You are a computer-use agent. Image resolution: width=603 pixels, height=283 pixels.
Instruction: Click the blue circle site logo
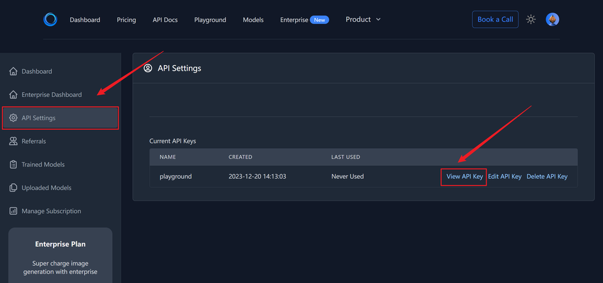[50, 19]
